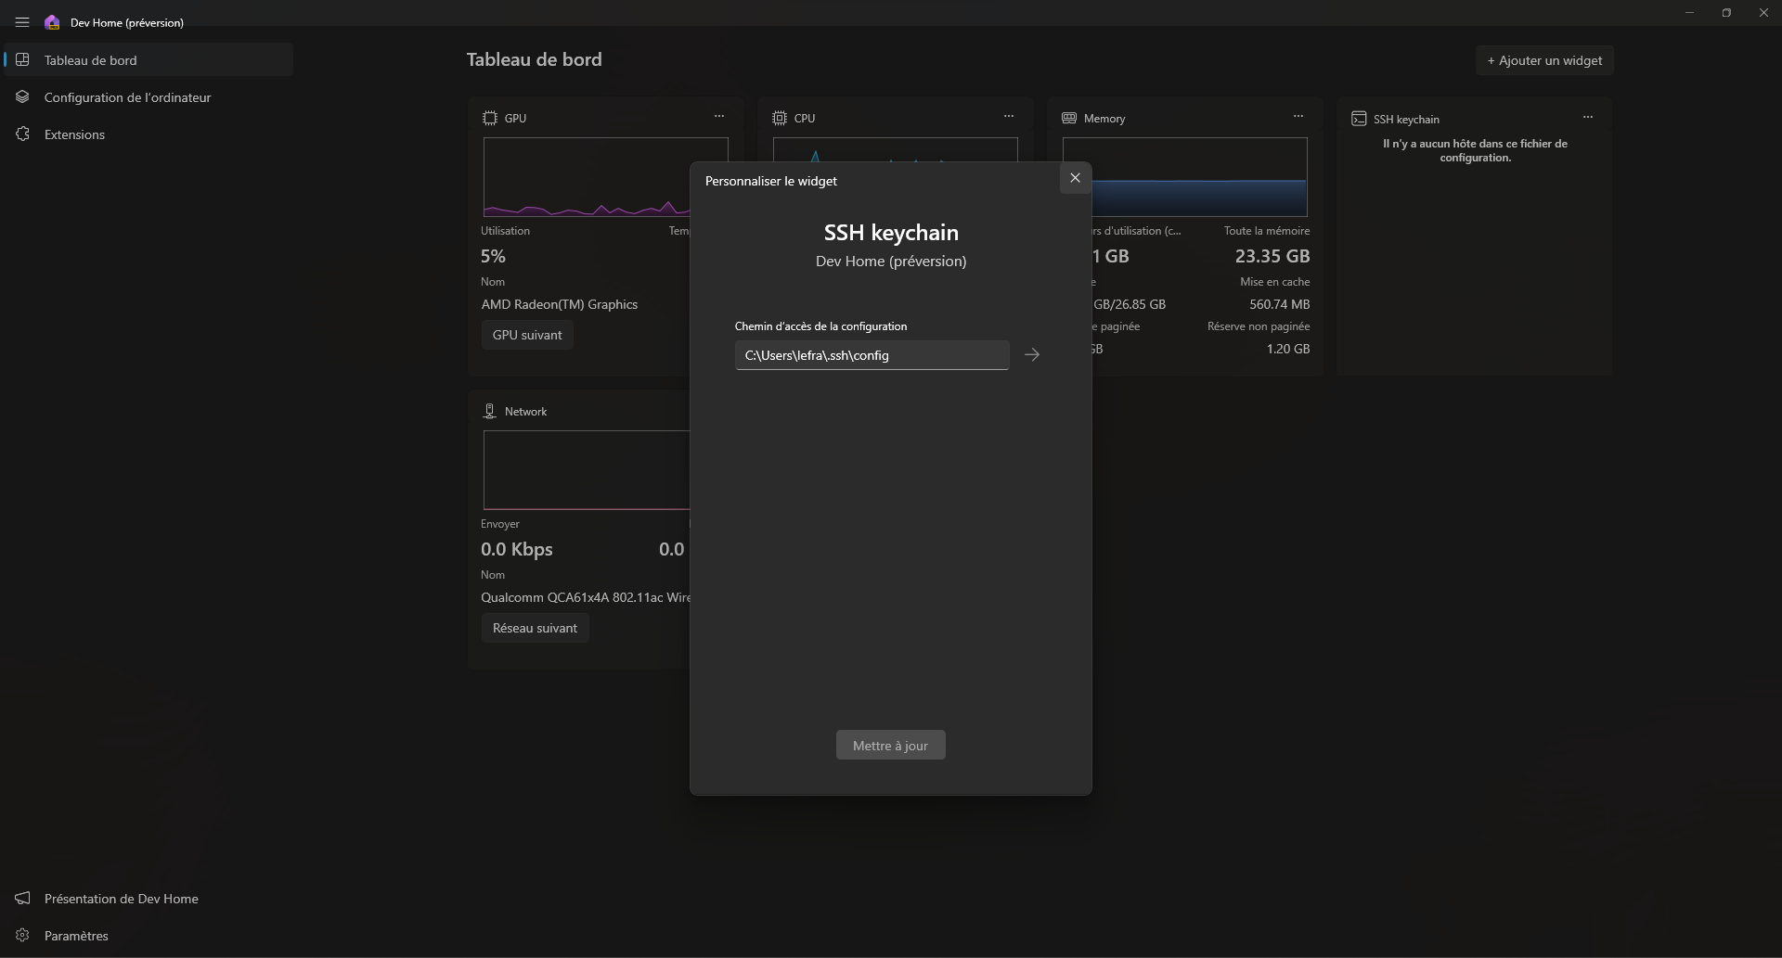The image size is (1782, 958).
Task: Click the GPU widget header icon
Action: (x=490, y=118)
